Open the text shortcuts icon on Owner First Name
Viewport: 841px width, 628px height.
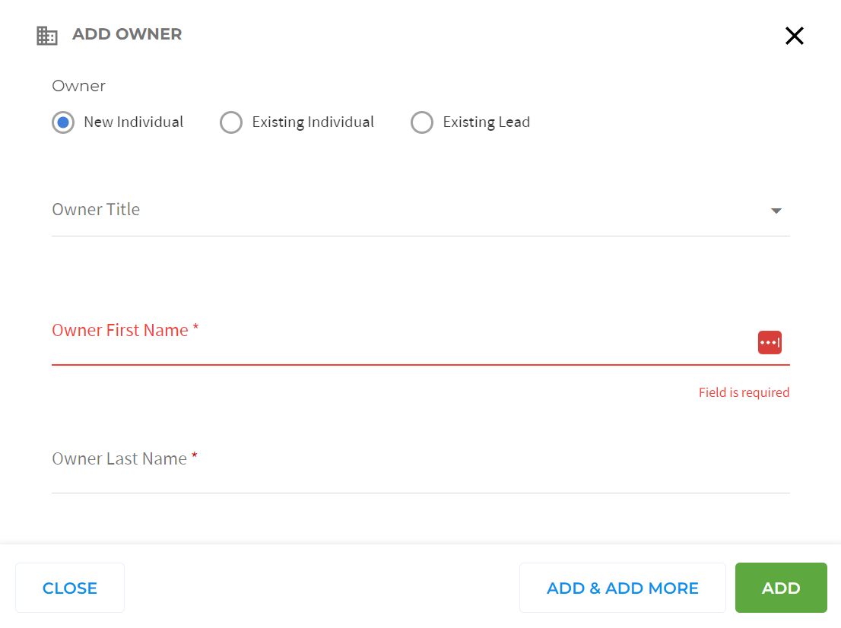(770, 342)
